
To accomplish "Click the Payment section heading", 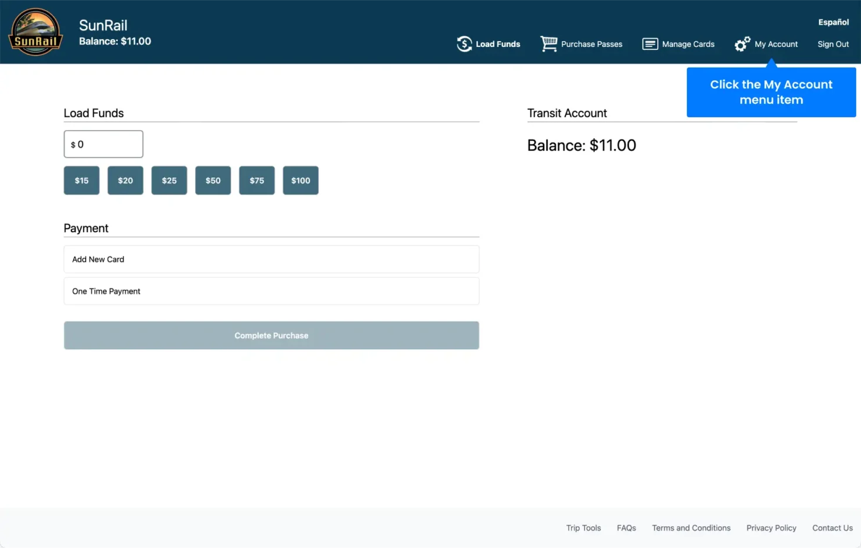I will (86, 228).
